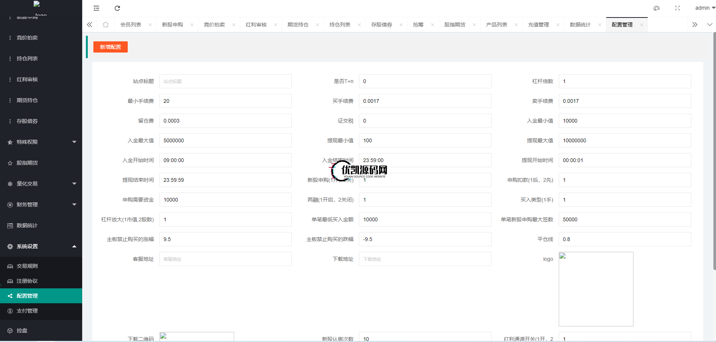Toggle the sidebar collapse icon
Image resolution: width=716 pixels, height=342 pixels.
click(96, 8)
